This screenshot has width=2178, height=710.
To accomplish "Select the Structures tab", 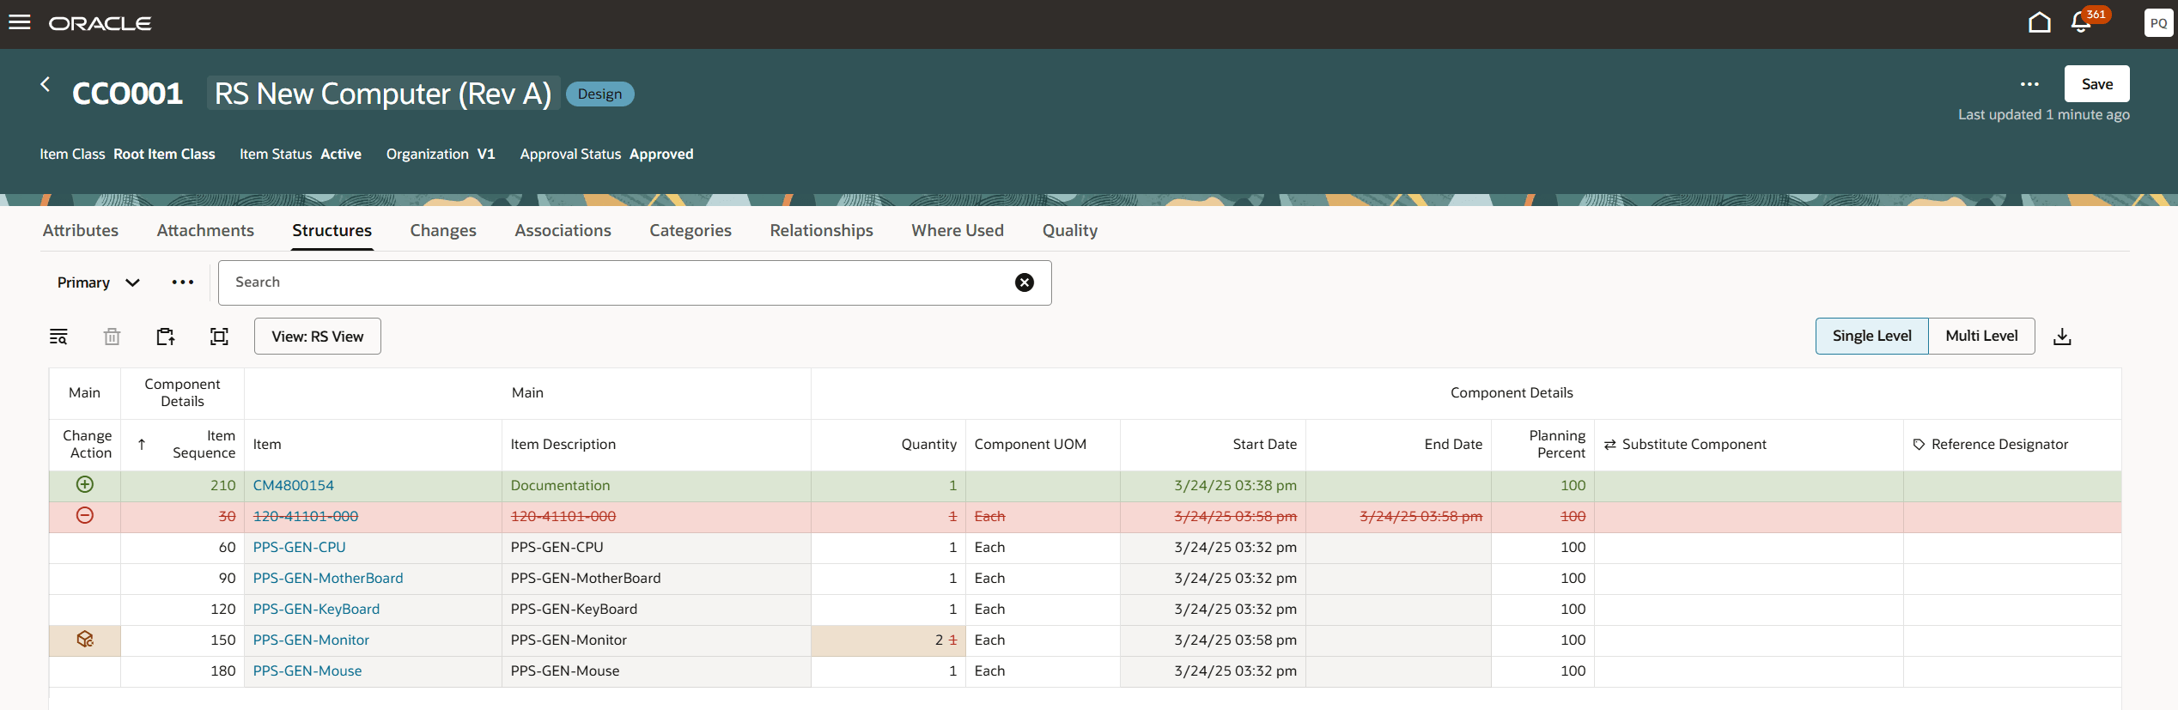I will point(332,230).
